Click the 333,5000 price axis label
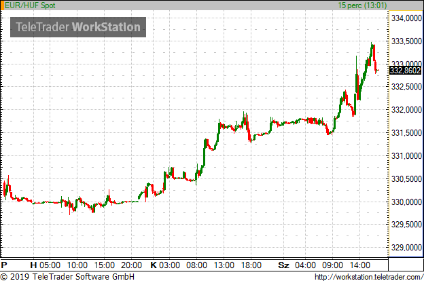Screen dimensions: 424x283 click(406, 41)
